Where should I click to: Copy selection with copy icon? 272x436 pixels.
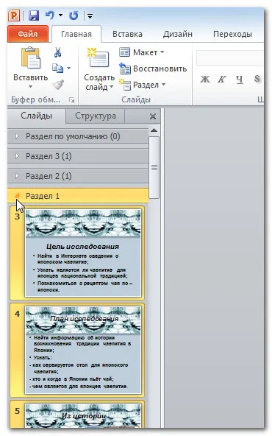58,68
